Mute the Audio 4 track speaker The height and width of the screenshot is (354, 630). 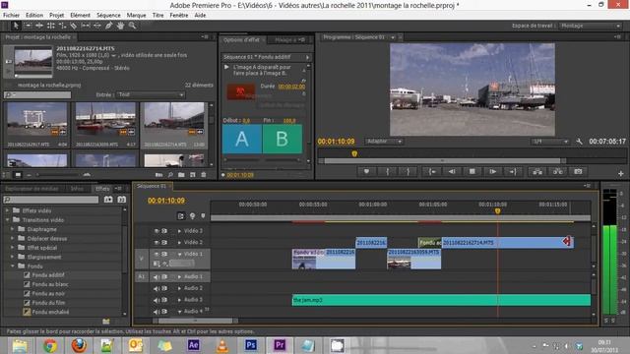(x=157, y=312)
